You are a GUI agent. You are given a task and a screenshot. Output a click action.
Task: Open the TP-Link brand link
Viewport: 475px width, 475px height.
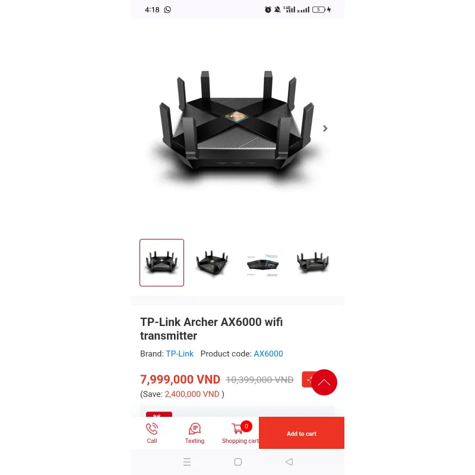point(180,353)
